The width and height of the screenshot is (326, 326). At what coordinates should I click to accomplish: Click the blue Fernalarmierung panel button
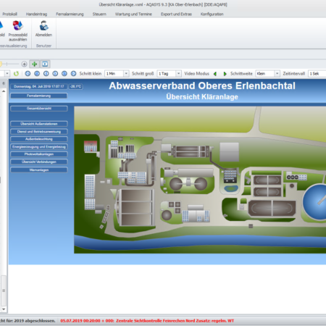pyautogui.click(x=38, y=96)
